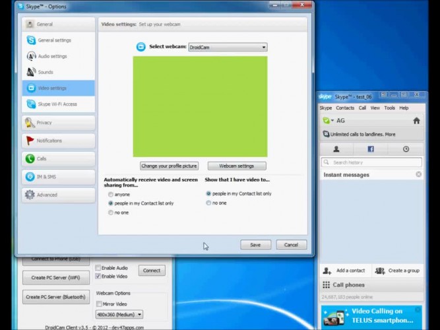Click Change your profile picture button
Screen dimensions: 440x330
(170, 166)
